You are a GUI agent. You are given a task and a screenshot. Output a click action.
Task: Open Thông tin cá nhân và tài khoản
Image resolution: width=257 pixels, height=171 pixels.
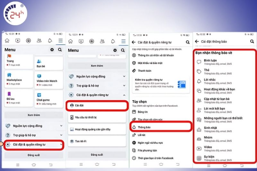coord(161,55)
